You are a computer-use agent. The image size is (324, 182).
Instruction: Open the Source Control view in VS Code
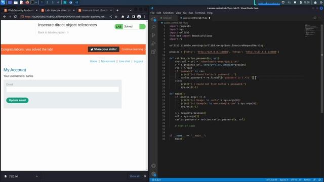pos(153,35)
